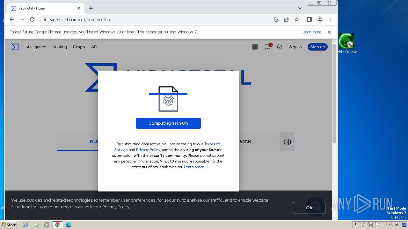Image resolution: width=408 pixels, height=229 pixels.
Task: Open Privacy Policy link in cookie banner
Action: pyautogui.click(x=116, y=207)
